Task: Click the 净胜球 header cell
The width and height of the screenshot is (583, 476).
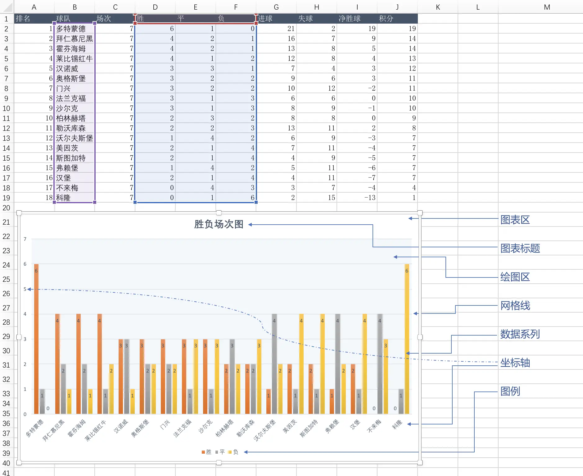Action: 357,19
